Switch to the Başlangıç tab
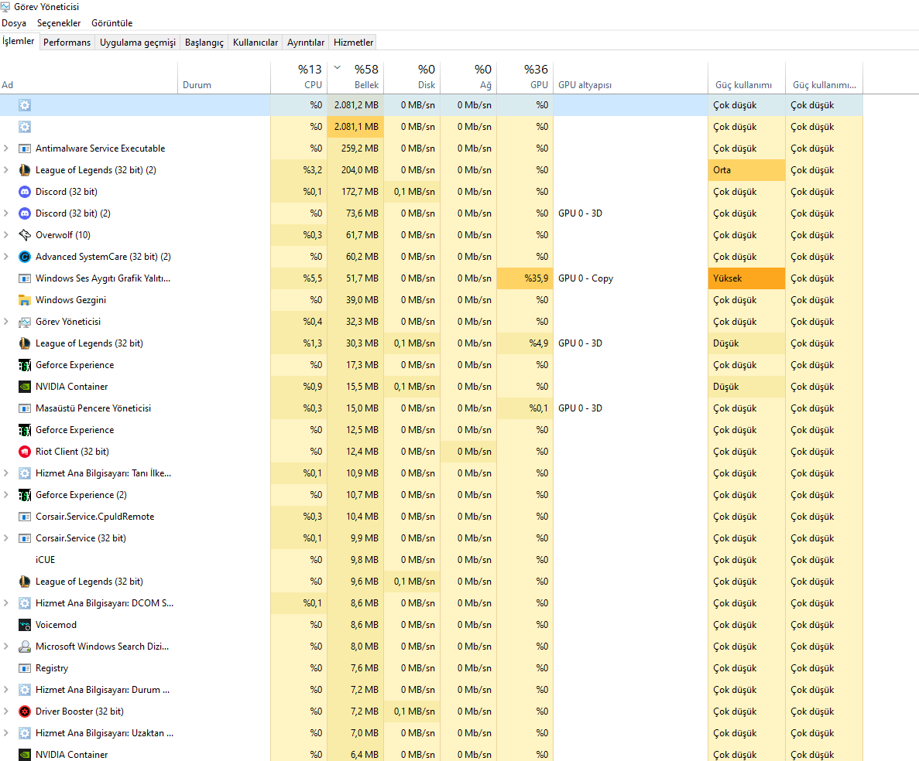This screenshot has height=761, width=919. [x=204, y=43]
